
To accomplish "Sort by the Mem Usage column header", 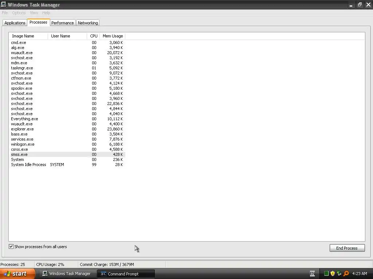I will click(113, 36).
